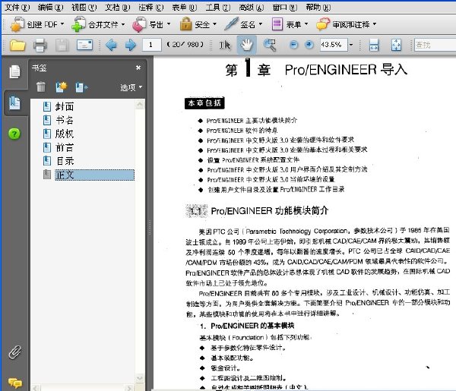Screen dimensions: 456x391
Task: Expand the 签名 dropdown
Action: (260, 24)
